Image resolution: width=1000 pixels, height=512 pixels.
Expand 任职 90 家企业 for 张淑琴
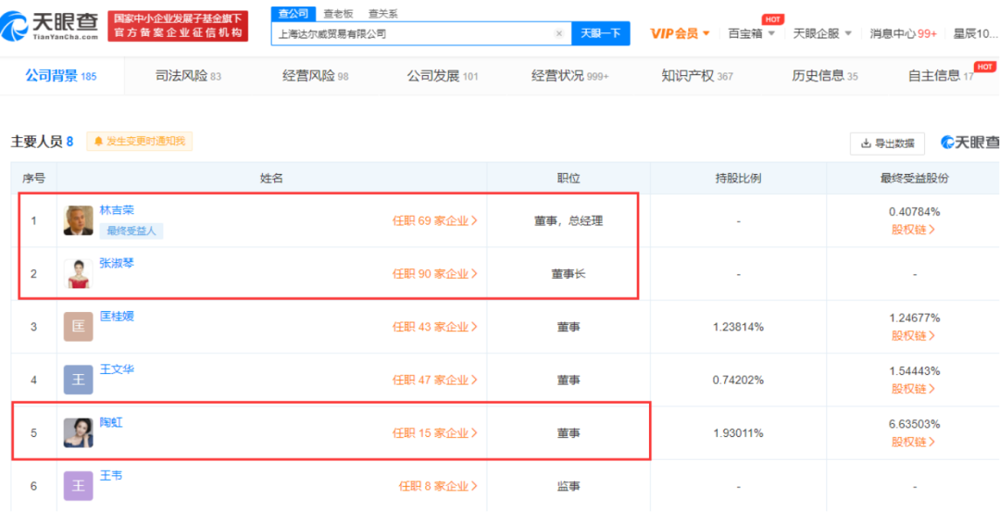435,274
